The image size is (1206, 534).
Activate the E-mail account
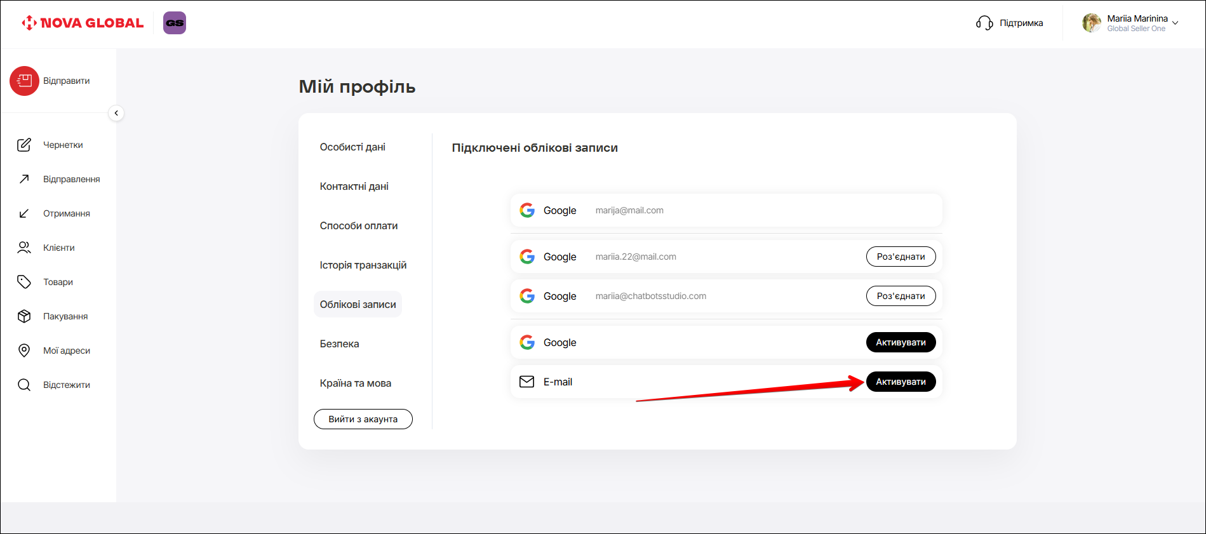pyautogui.click(x=901, y=382)
